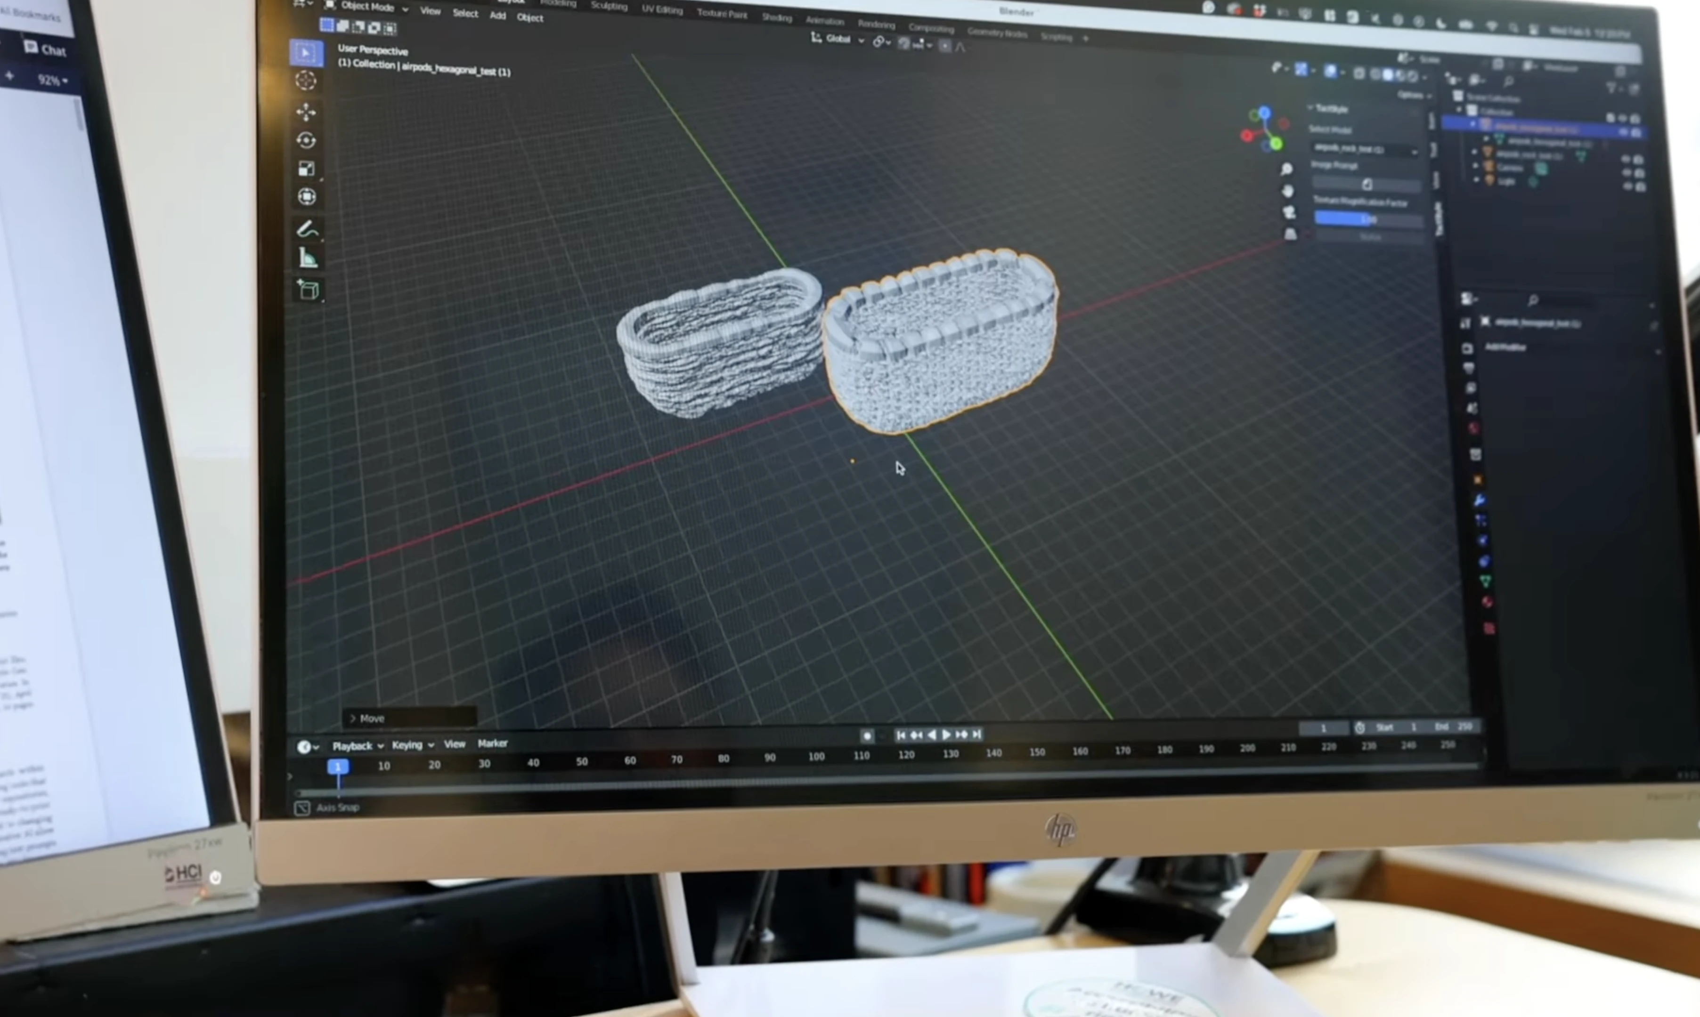This screenshot has width=1700, height=1017.
Task: Select the Cursor tool in toolbar
Action: click(306, 80)
